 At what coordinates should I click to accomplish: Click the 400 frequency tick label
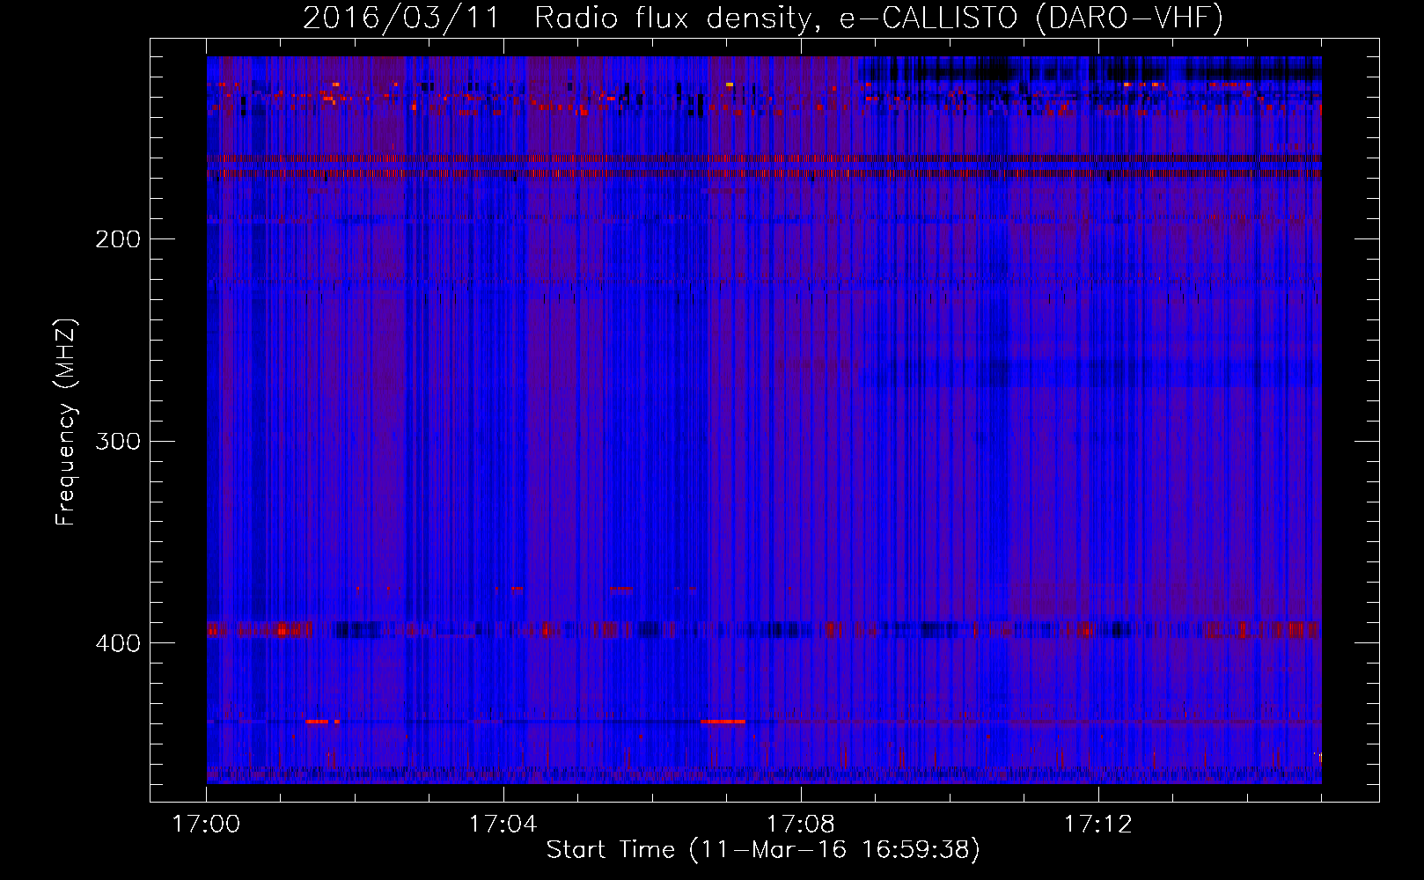[x=117, y=643]
